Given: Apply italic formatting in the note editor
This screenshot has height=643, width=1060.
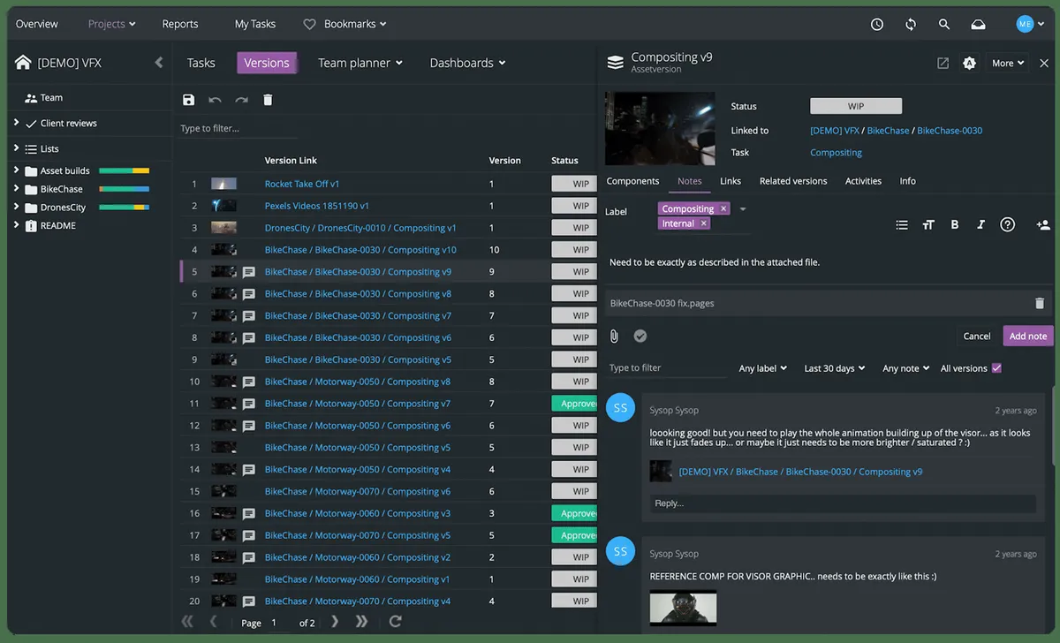Looking at the screenshot, I should pyautogui.click(x=980, y=224).
